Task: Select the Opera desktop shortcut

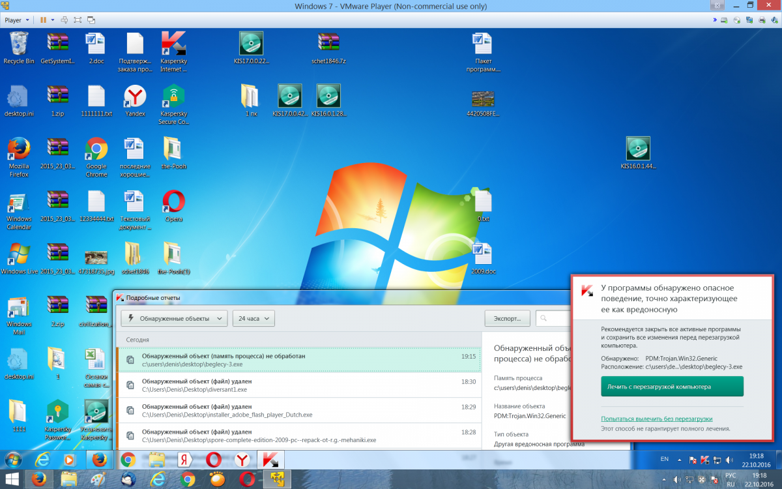Action: [x=173, y=206]
